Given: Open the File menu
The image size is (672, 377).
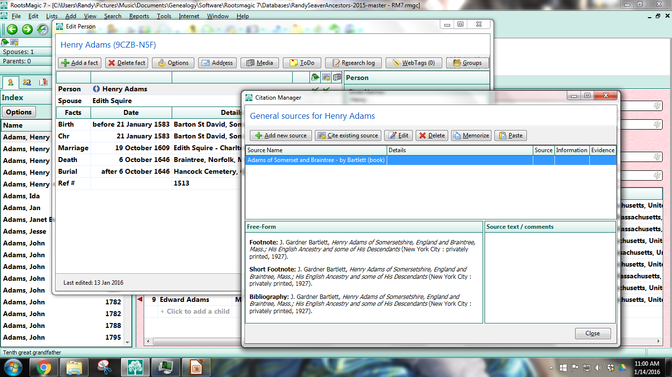Looking at the screenshot, I should [x=16, y=16].
